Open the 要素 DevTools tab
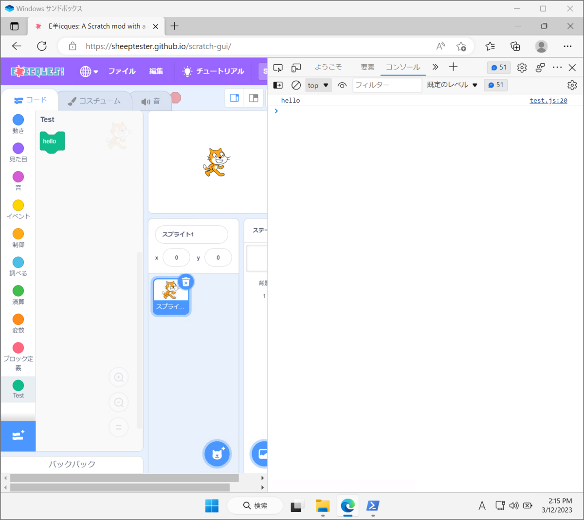The height and width of the screenshot is (520, 584). [367, 67]
